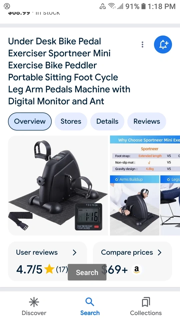Image resolution: width=180 pixels, height=320 pixels.
Task: Open the three-dot more options menu
Action: click(x=142, y=44)
